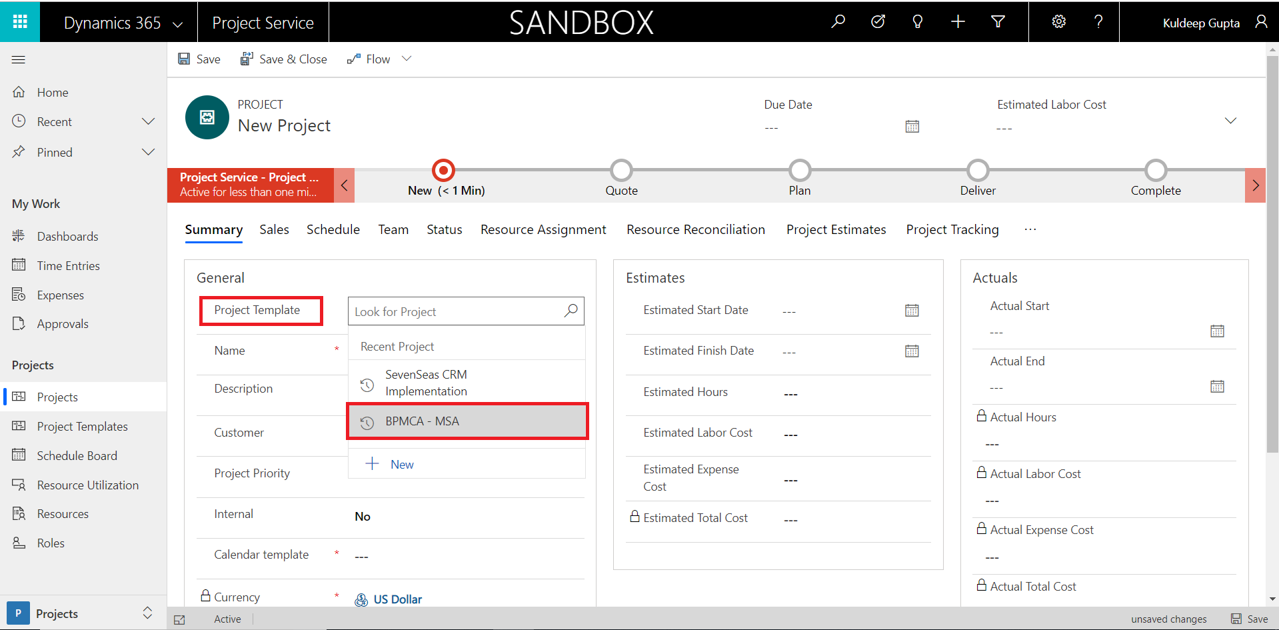This screenshot has height=630, width=1279.
Task: Open the Settings gear in the header
Action: tap(1058, 21)
